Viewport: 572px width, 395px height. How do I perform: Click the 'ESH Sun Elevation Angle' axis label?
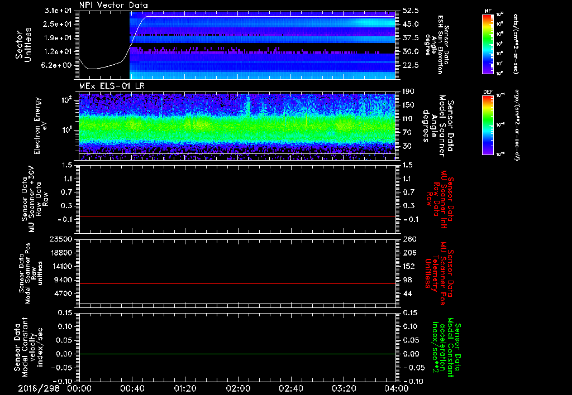click(x=437, y=45)
